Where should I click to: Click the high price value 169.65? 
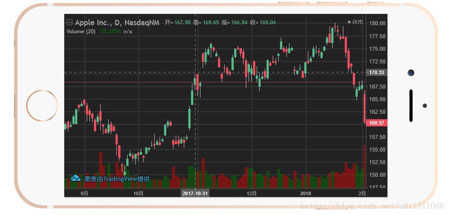tap(211, 22)
